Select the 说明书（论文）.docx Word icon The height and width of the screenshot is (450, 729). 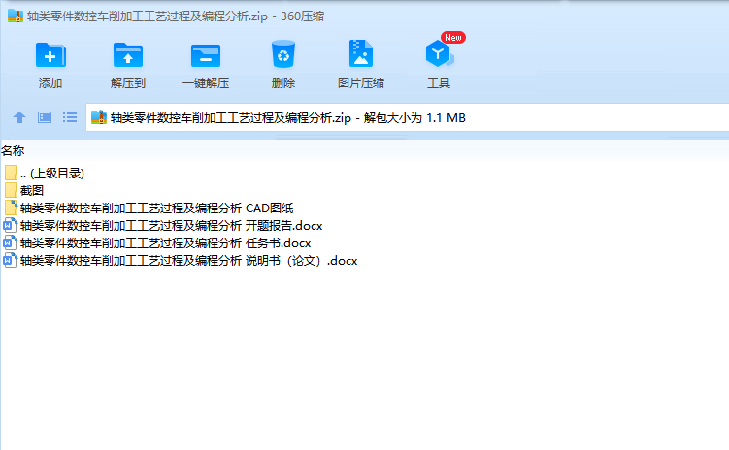point(11,261)
